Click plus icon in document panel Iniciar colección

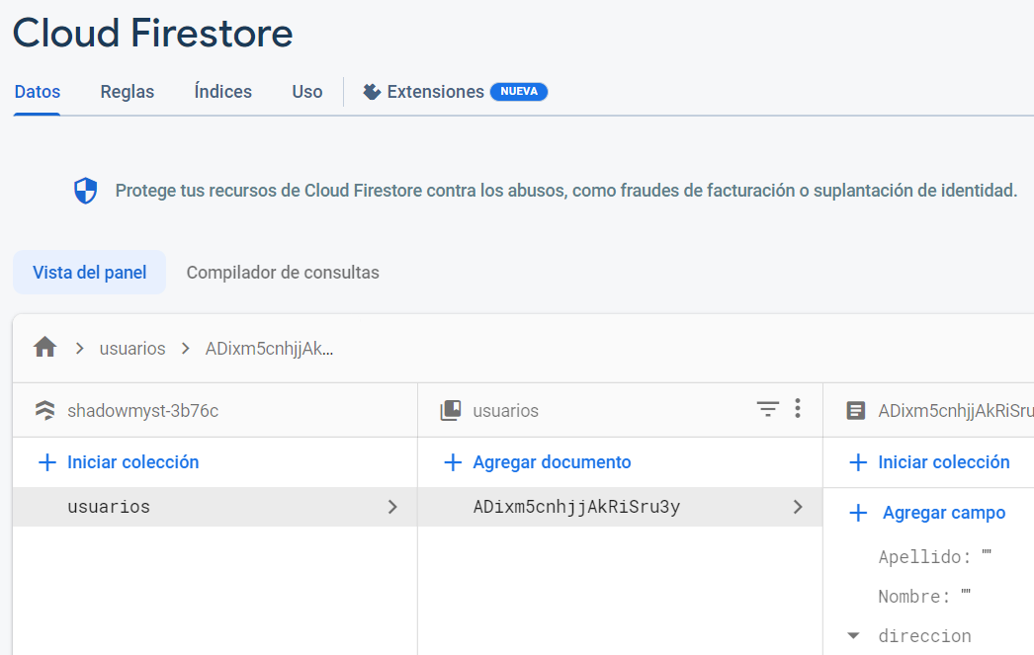858,462
